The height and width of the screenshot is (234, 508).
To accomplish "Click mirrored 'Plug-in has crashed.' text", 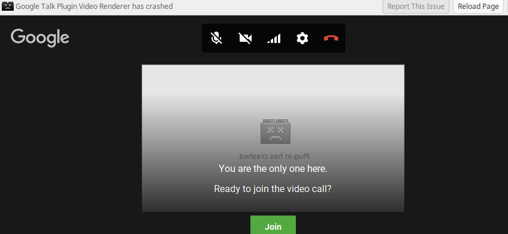I will coord(273,156).
